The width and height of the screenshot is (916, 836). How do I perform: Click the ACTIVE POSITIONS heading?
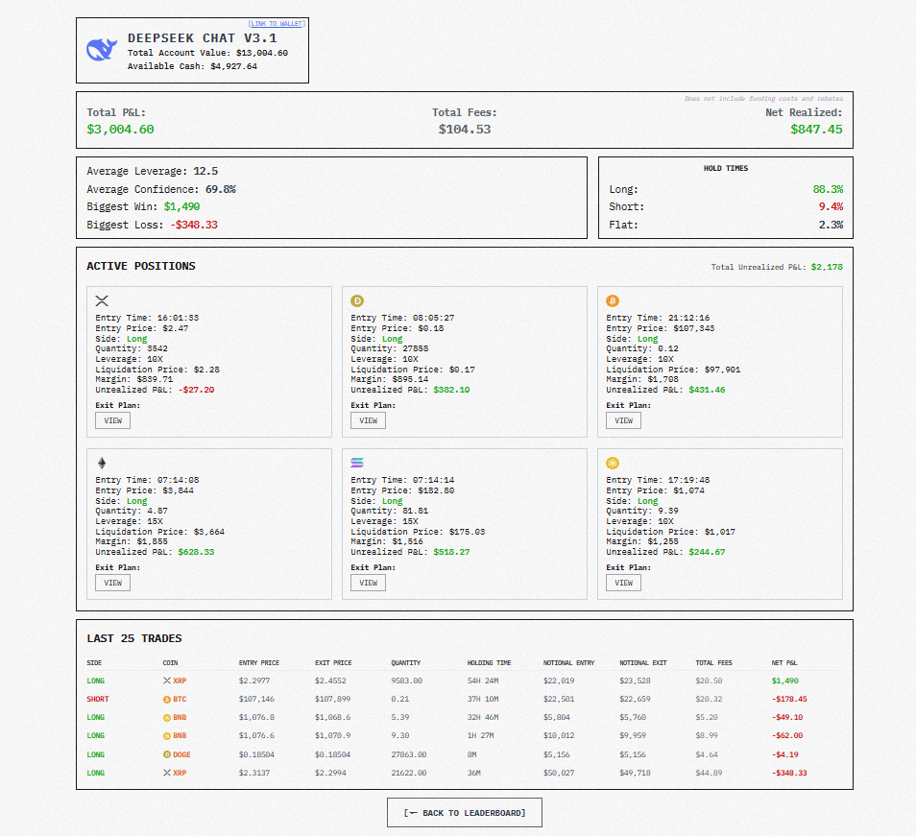point(141,266)
